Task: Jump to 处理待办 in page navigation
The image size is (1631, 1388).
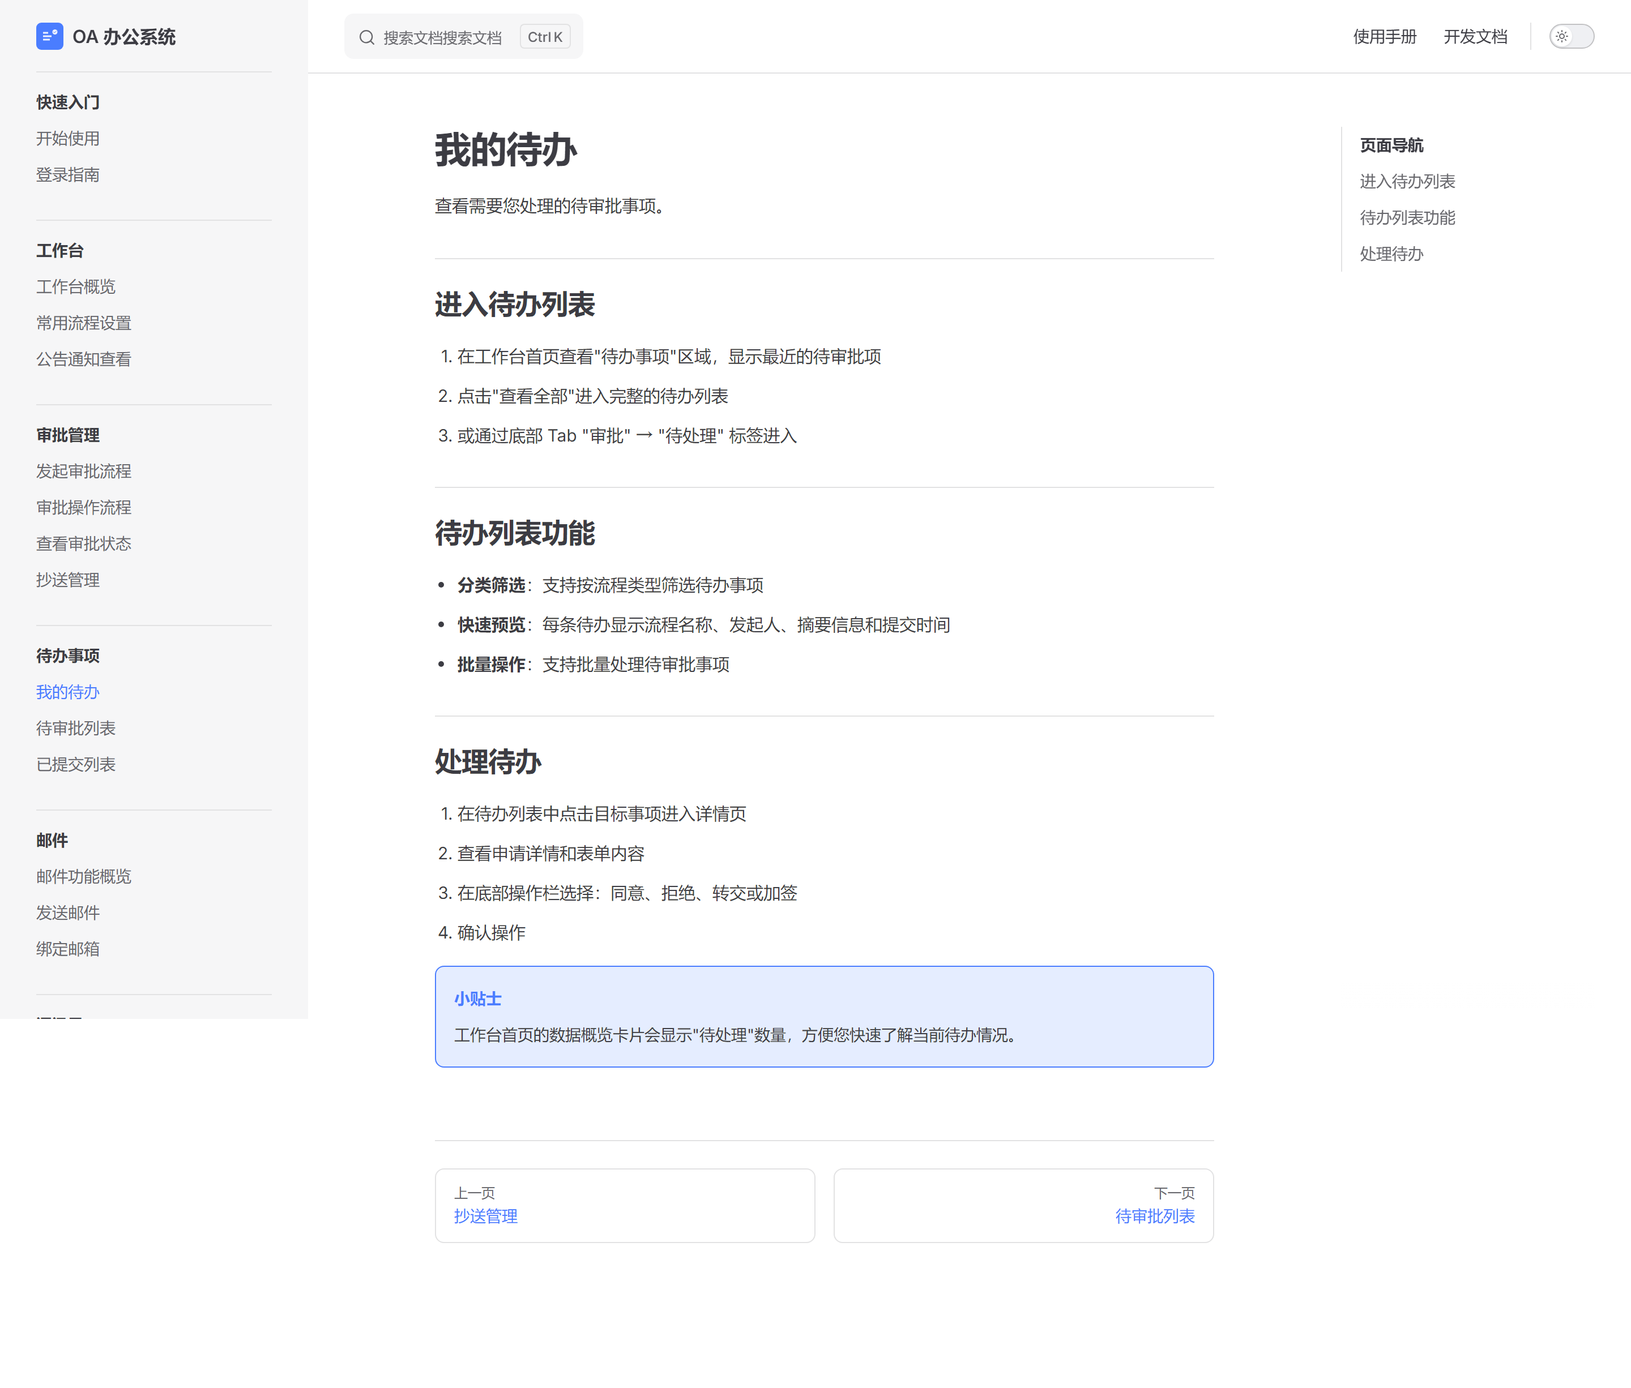Action: [x=1391, y=254]
